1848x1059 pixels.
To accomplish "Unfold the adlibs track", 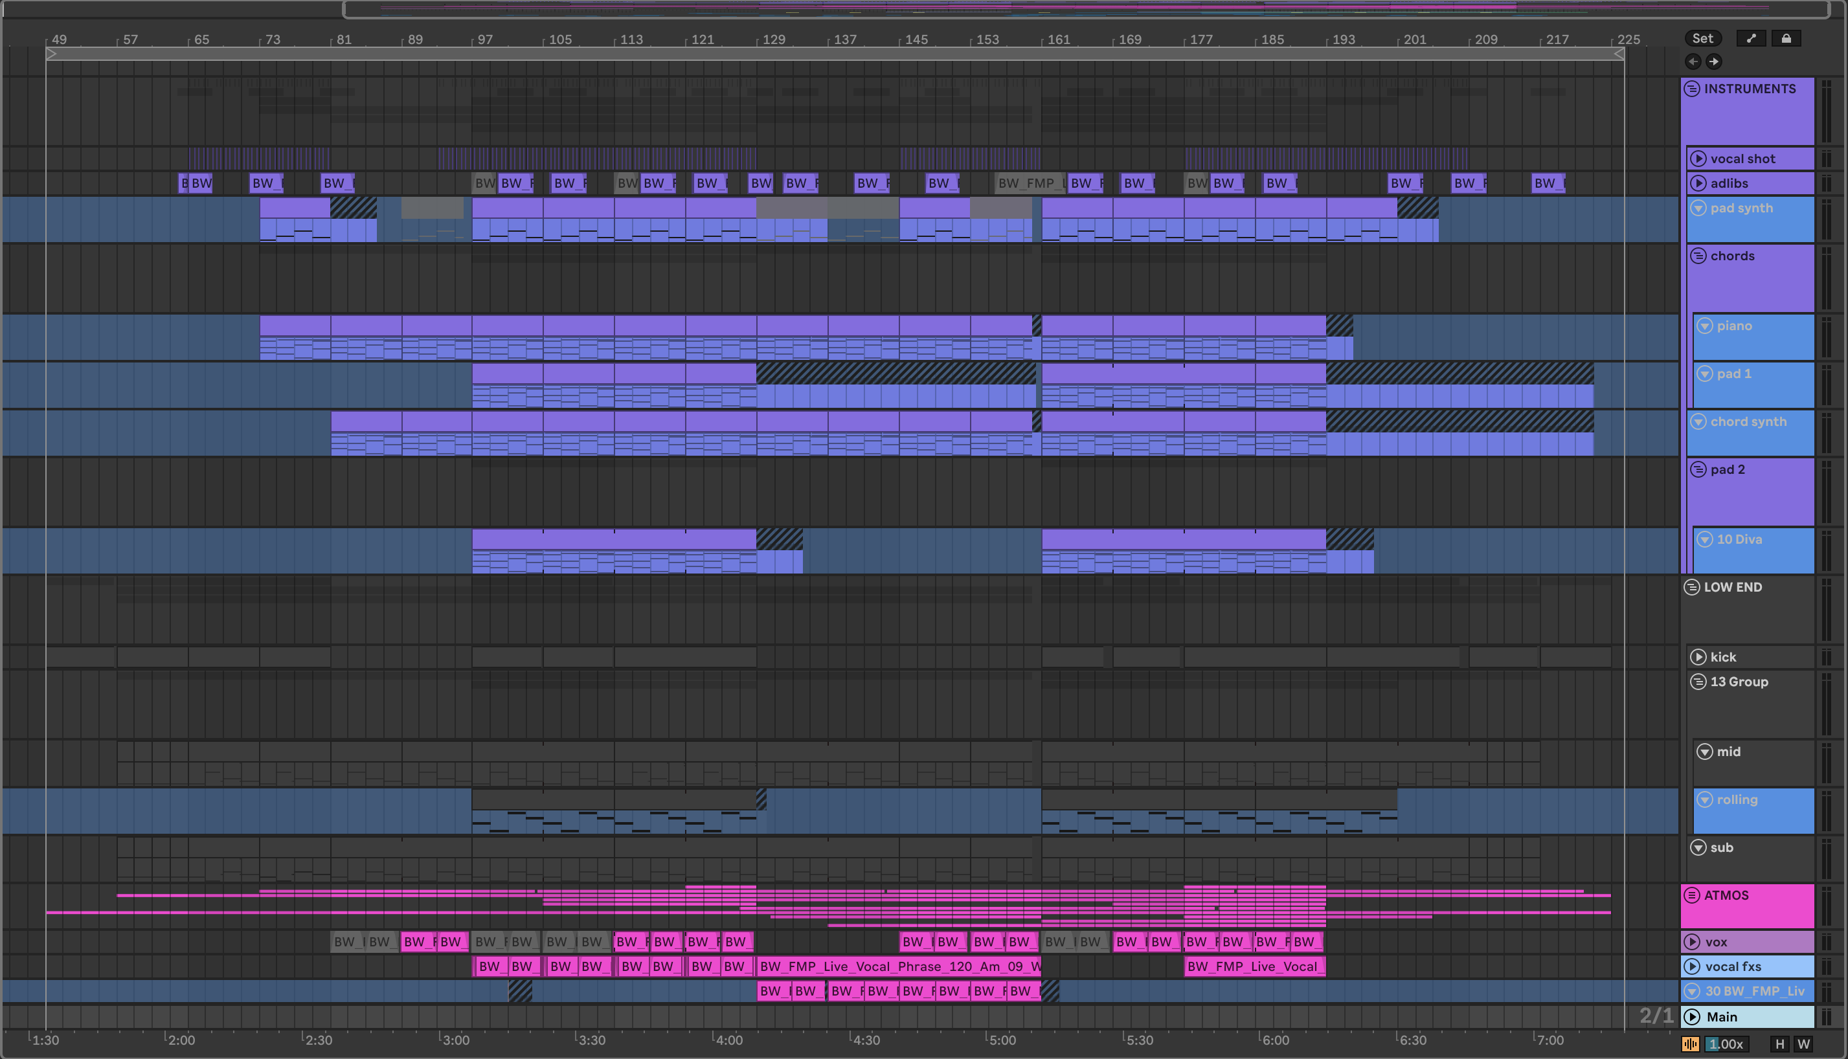I will 1698,183.
